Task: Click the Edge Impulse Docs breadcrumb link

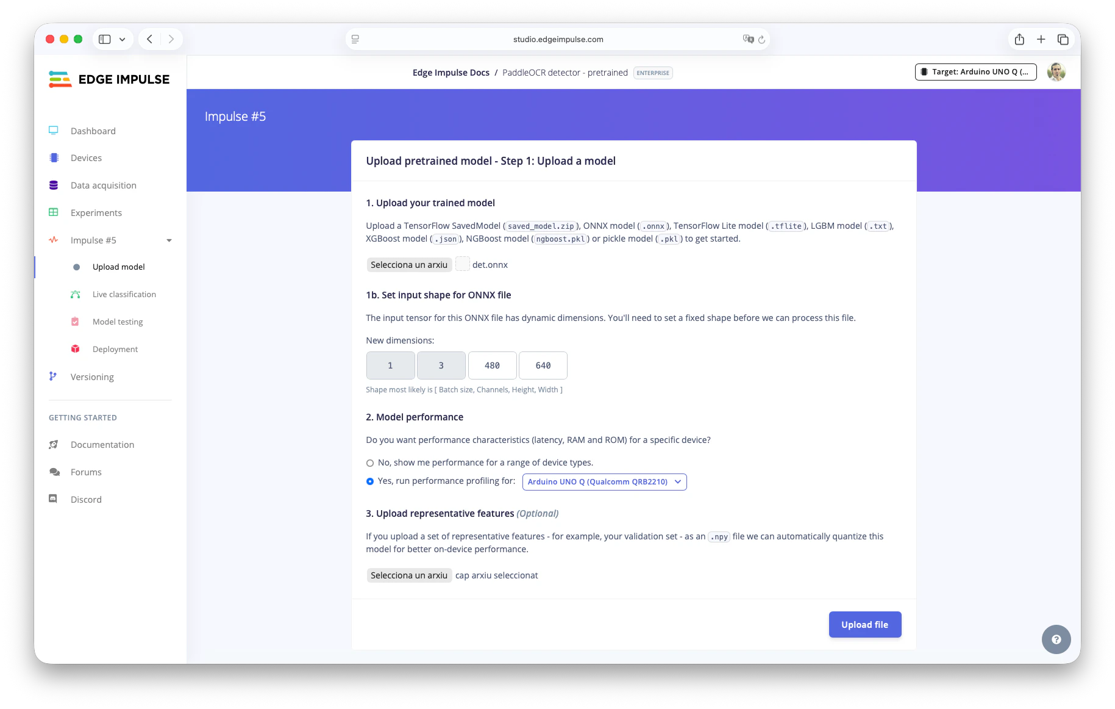Action: pos(451,73)
